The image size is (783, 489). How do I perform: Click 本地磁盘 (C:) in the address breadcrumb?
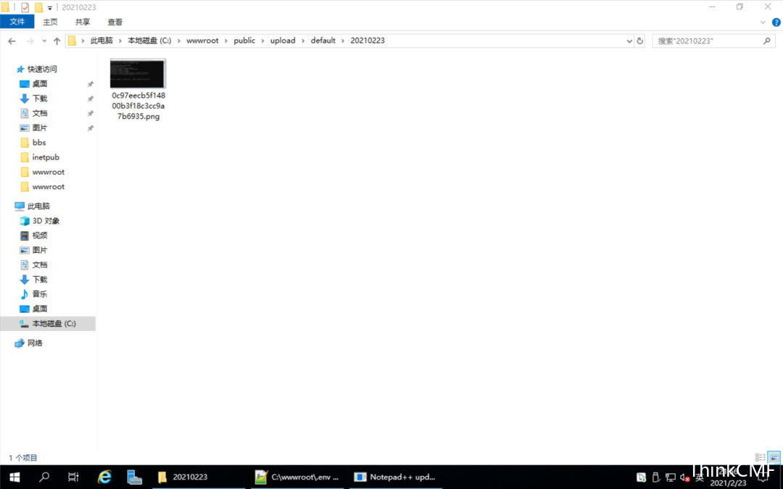[x=149, y=41]
